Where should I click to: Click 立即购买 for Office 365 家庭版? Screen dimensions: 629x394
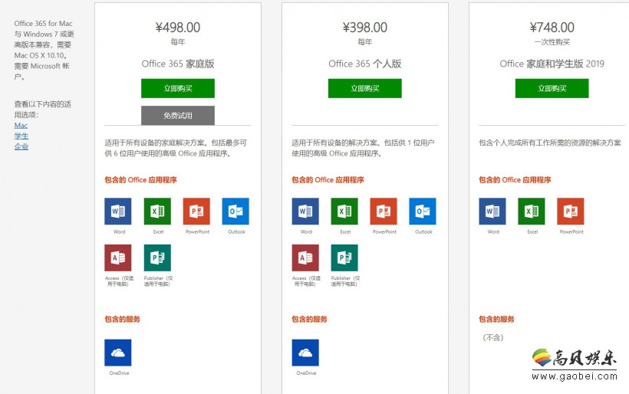pyautogui.click(x=178, y=88)
